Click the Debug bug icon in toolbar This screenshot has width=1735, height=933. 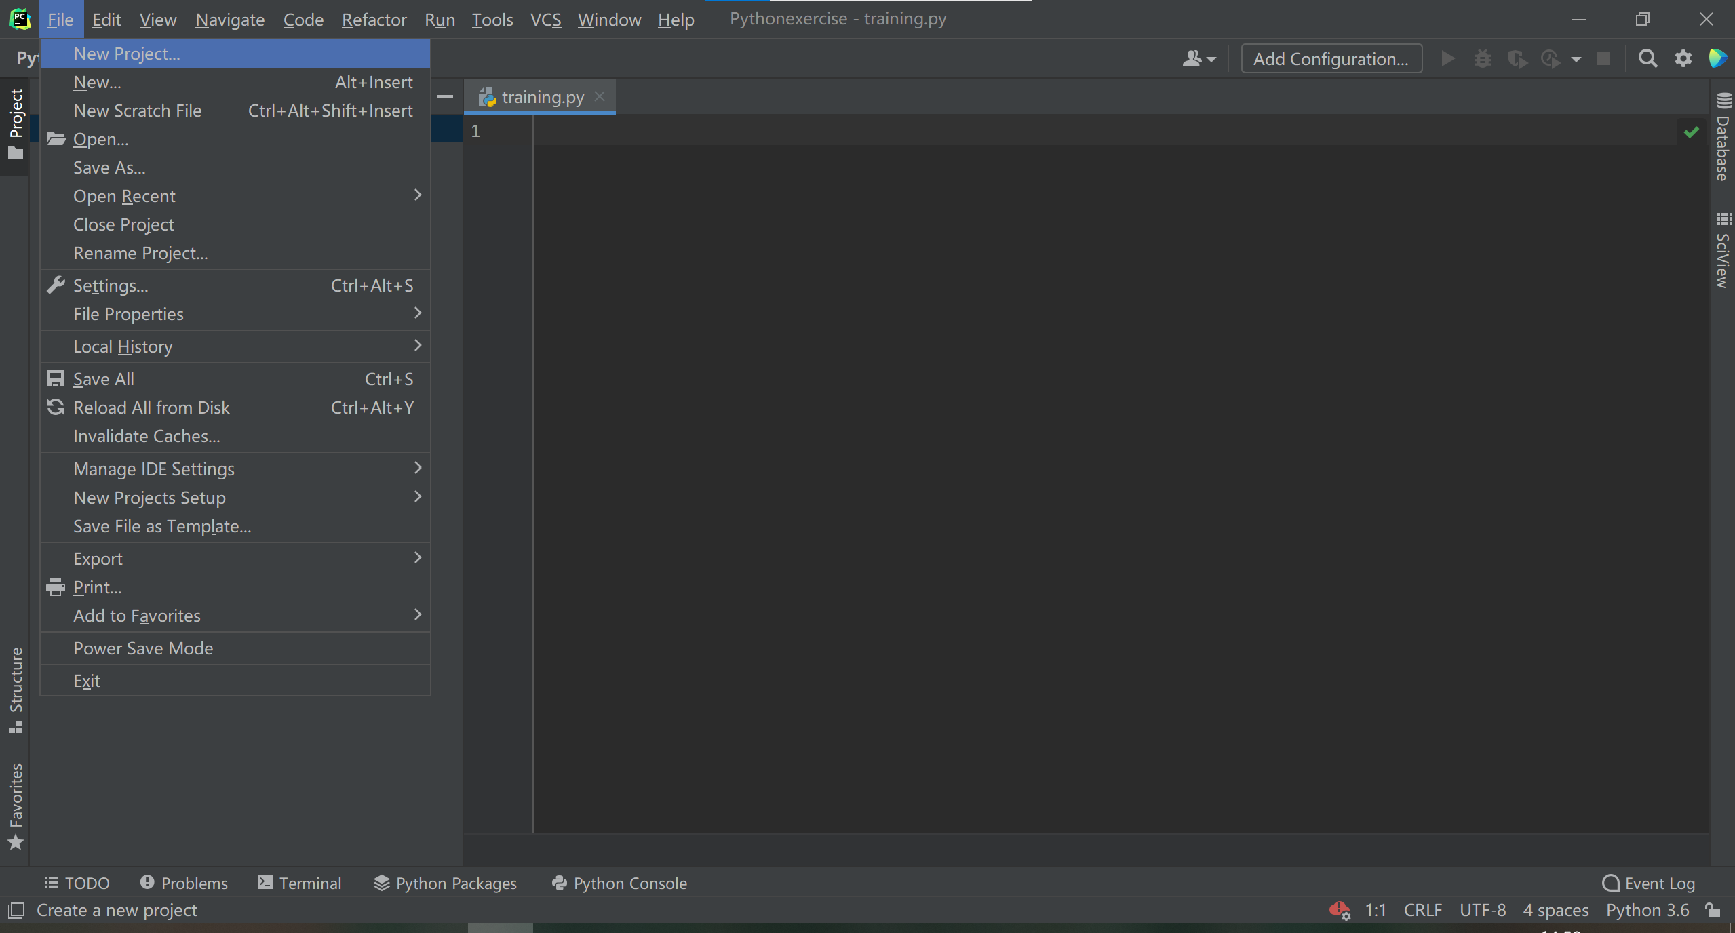1482,59
